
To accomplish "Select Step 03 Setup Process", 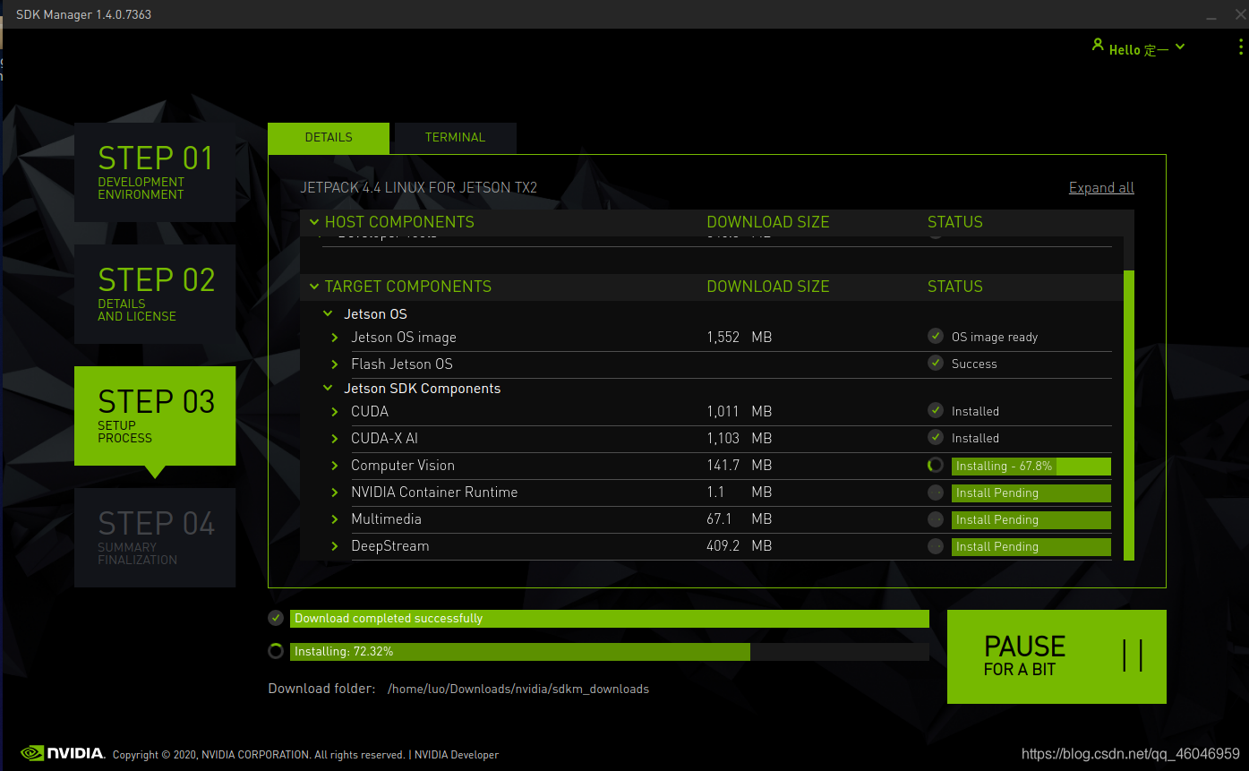I will point(155,415).
